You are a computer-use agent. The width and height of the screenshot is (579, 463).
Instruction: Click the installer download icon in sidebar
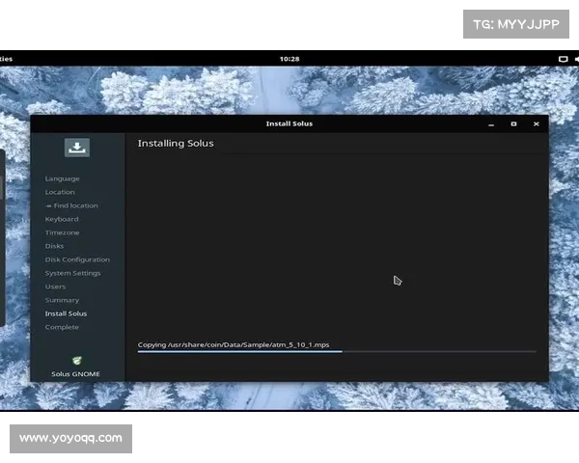[x=77, y=148]
